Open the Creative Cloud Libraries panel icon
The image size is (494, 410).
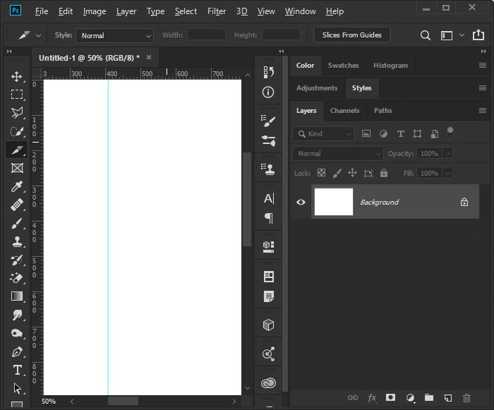268,383
